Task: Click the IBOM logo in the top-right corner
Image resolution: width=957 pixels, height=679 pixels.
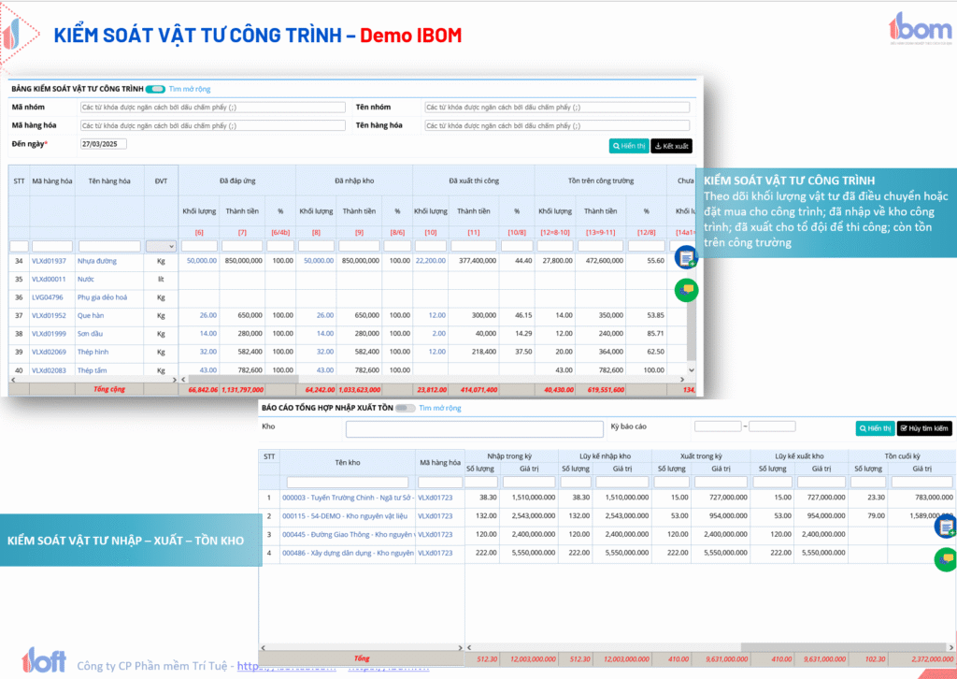Action: point(919,29)
